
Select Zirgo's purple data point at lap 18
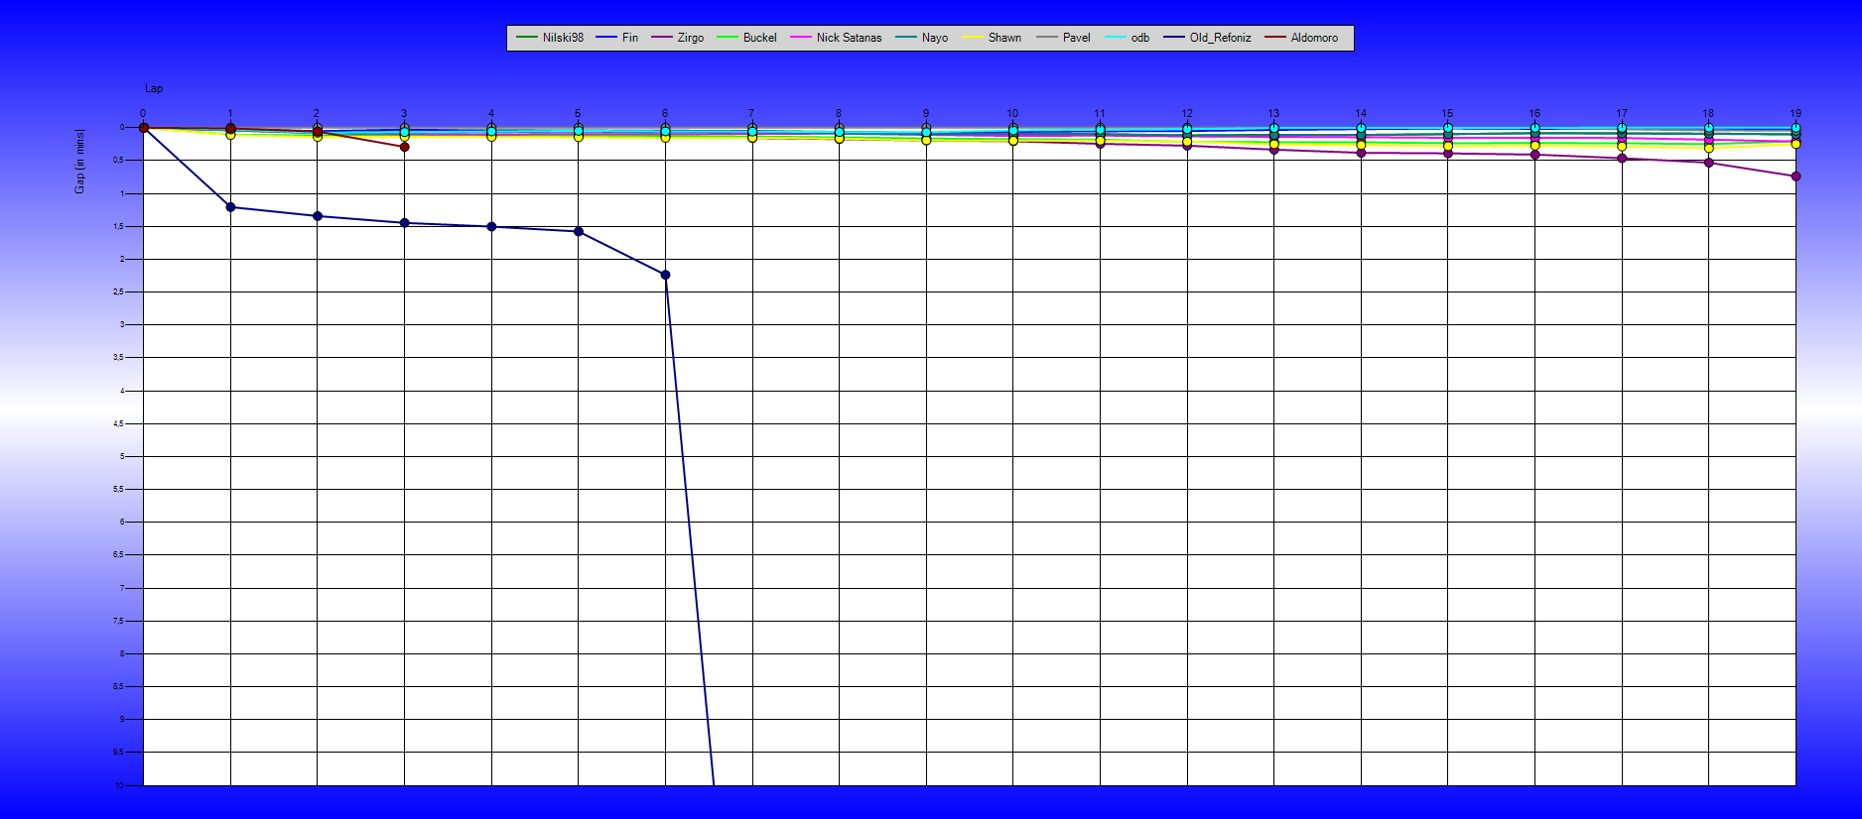coord(1708,163)
